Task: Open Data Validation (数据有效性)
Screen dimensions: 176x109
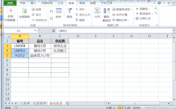Action: tap(121, 9)
